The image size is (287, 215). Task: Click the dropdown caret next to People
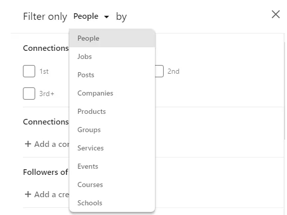tap(107, 17)
